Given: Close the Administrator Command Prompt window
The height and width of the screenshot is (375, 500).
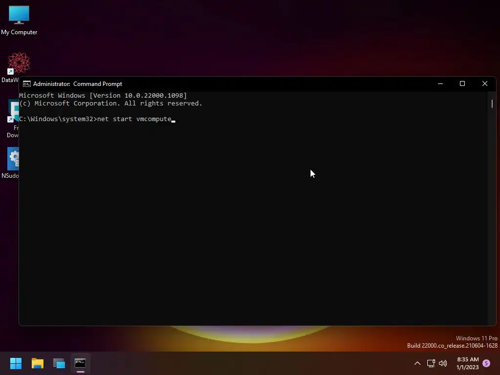Looking at the screenshot, I should (485, 83).
